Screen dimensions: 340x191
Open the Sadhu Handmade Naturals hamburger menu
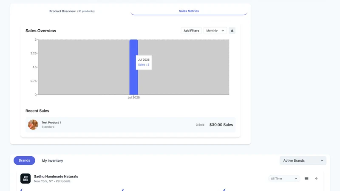(x=306, y=179)
